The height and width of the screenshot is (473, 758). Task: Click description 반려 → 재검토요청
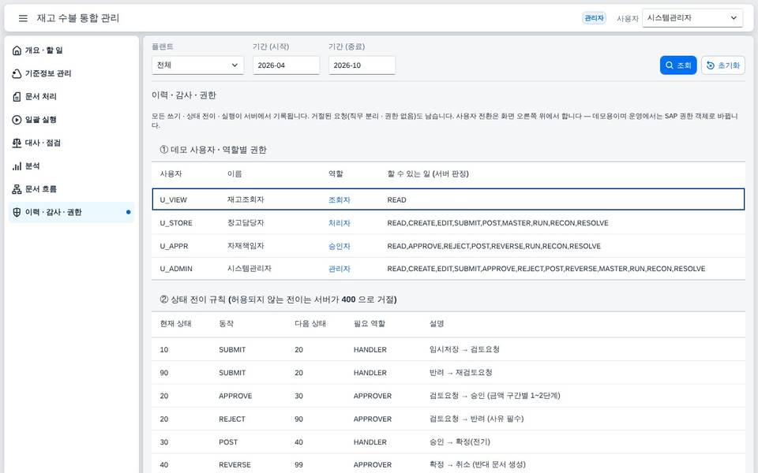(460, 373)
